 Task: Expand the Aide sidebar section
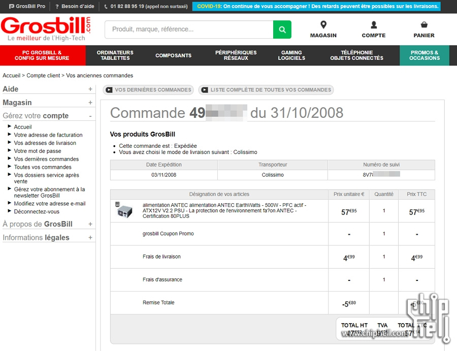coord(90,89)
